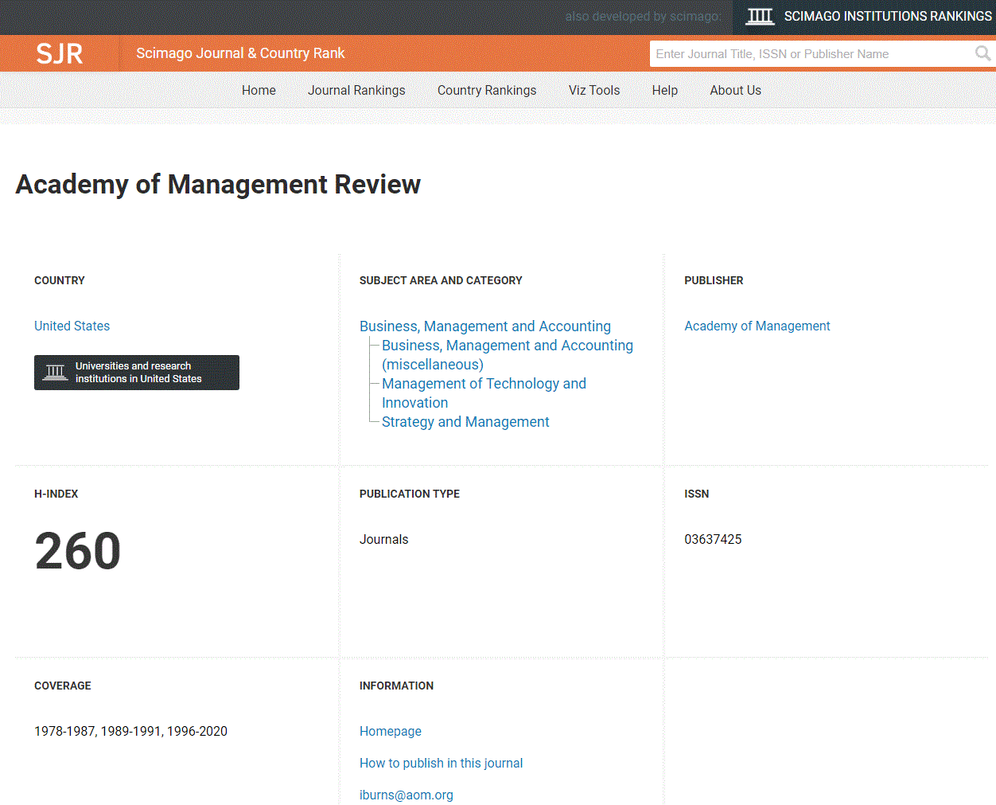Open the United States country link
This screenshot has width=996, height=805.
point(72,326)
